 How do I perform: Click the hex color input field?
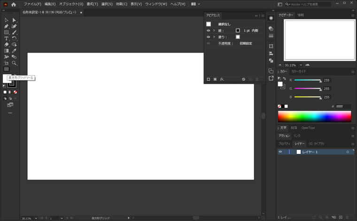click(343, 107)
